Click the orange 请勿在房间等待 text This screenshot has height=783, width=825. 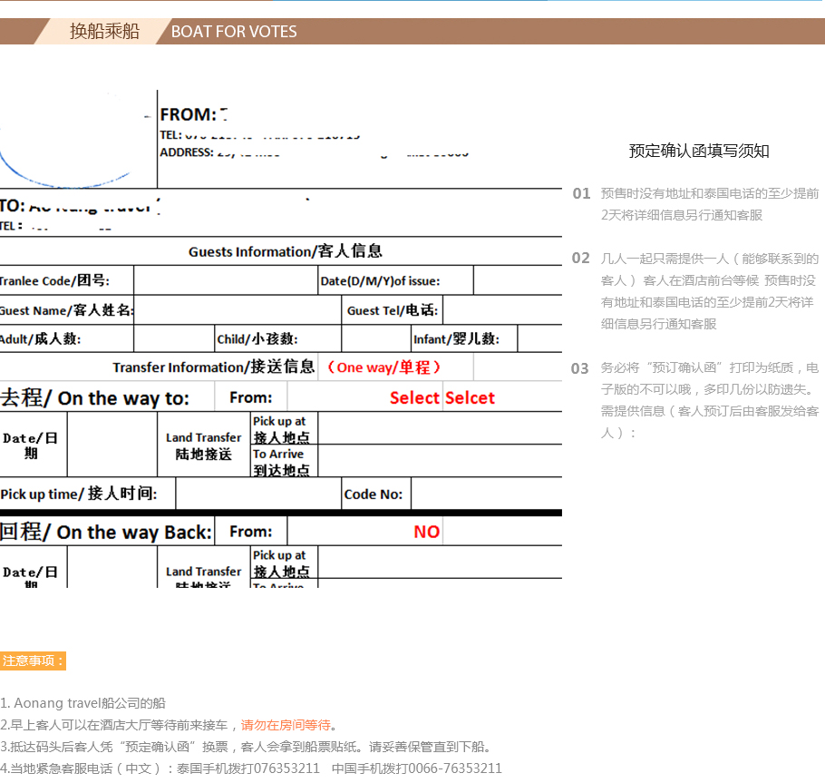tap(286, 725)
